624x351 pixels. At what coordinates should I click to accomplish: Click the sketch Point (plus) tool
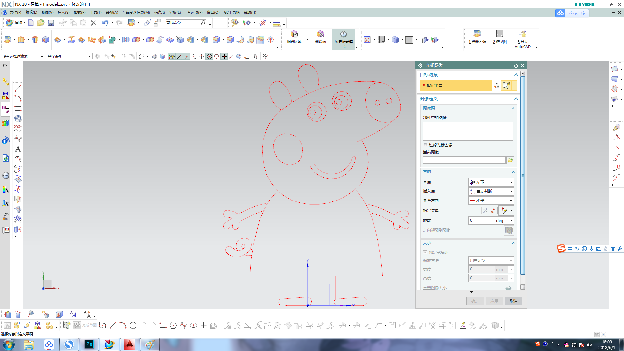[x=203, y=325]
